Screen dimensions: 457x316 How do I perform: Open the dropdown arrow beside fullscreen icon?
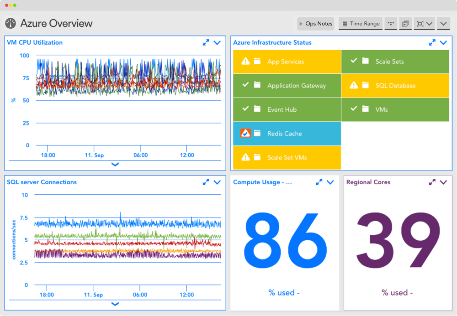pyautogui.click(x=429, y=24)
